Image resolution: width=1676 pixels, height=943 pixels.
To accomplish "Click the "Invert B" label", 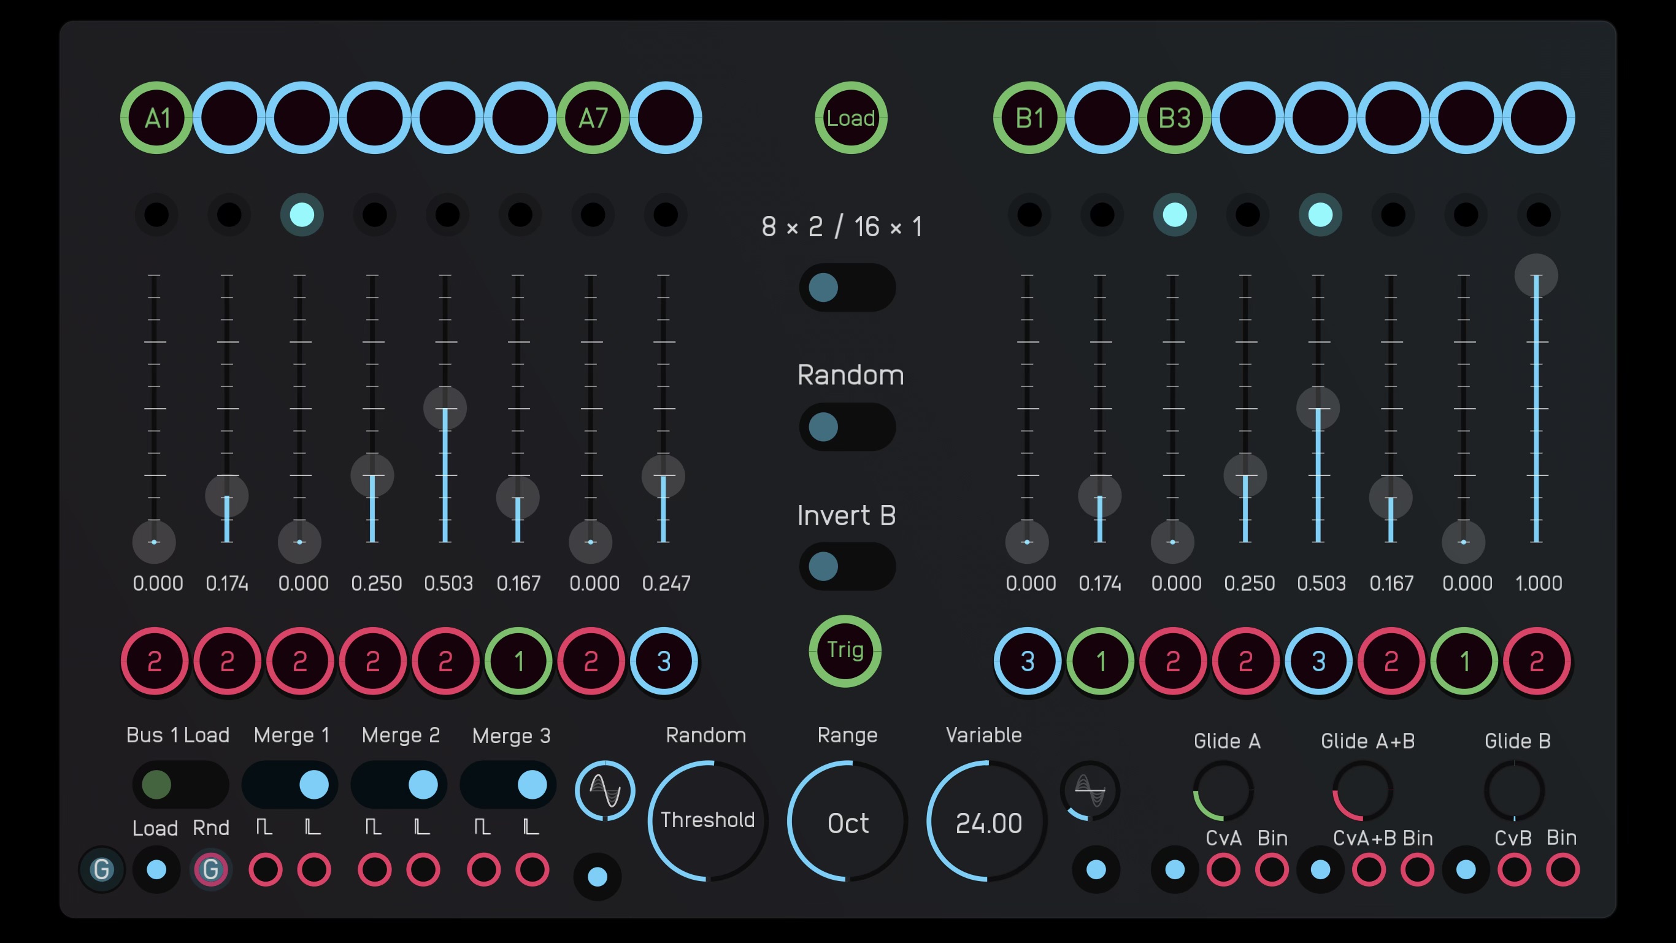I will pos(847,515).
